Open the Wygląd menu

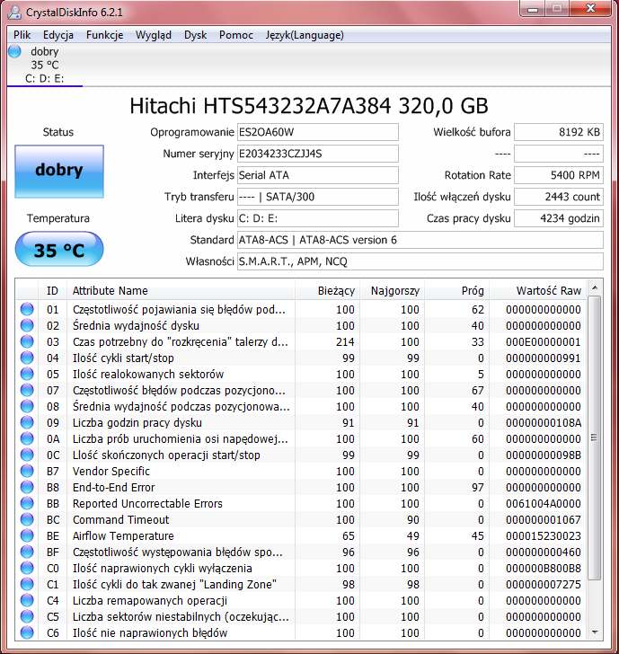(x=153, y=35)
